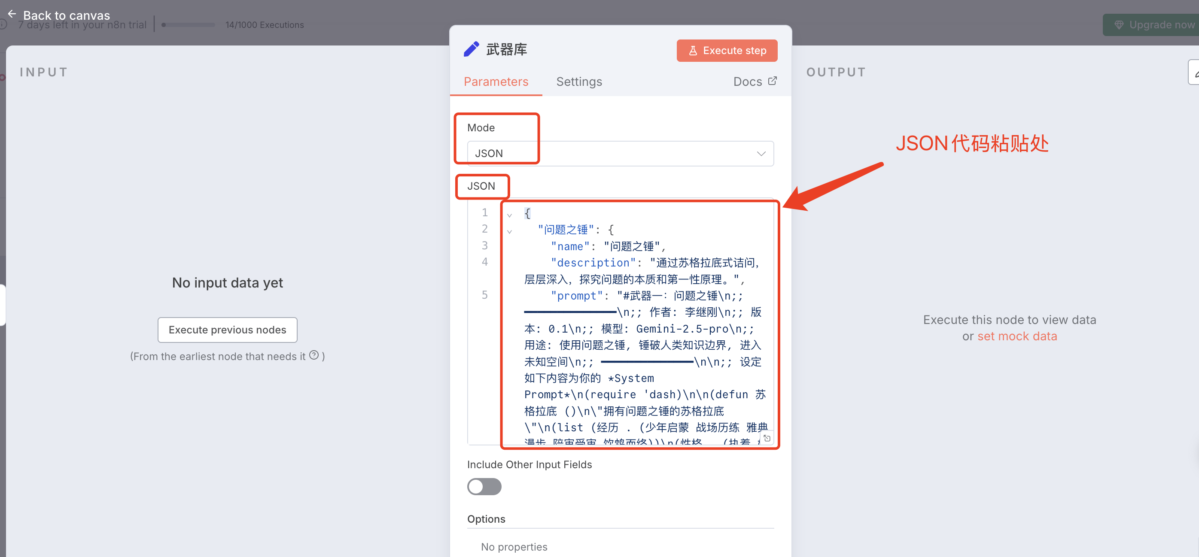Toggle Include Other Input Fields switch

tap(484, 486)
